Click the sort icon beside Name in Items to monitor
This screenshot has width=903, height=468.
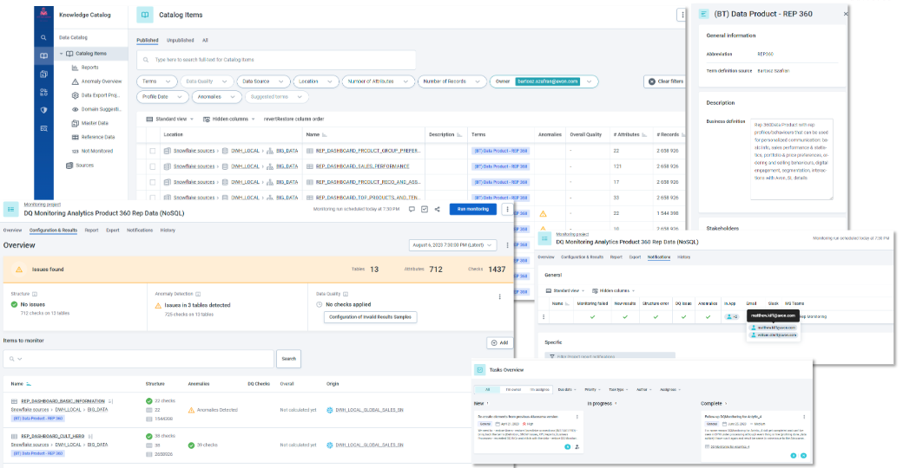point(29,384)
